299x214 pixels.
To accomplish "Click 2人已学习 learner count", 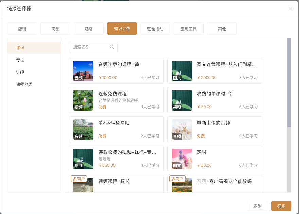I will (x=150, y=136).
